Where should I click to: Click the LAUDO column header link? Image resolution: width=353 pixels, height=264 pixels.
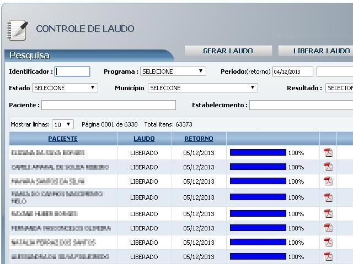pos(144,139)
